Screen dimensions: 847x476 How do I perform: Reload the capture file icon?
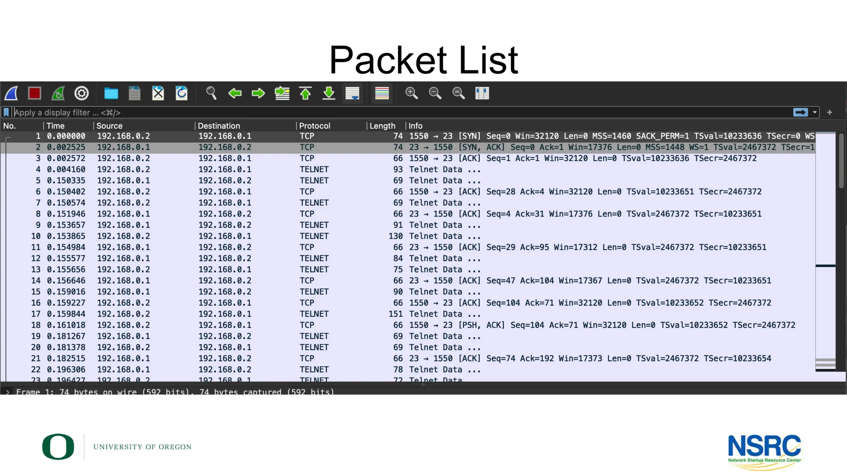coord(182,93)
